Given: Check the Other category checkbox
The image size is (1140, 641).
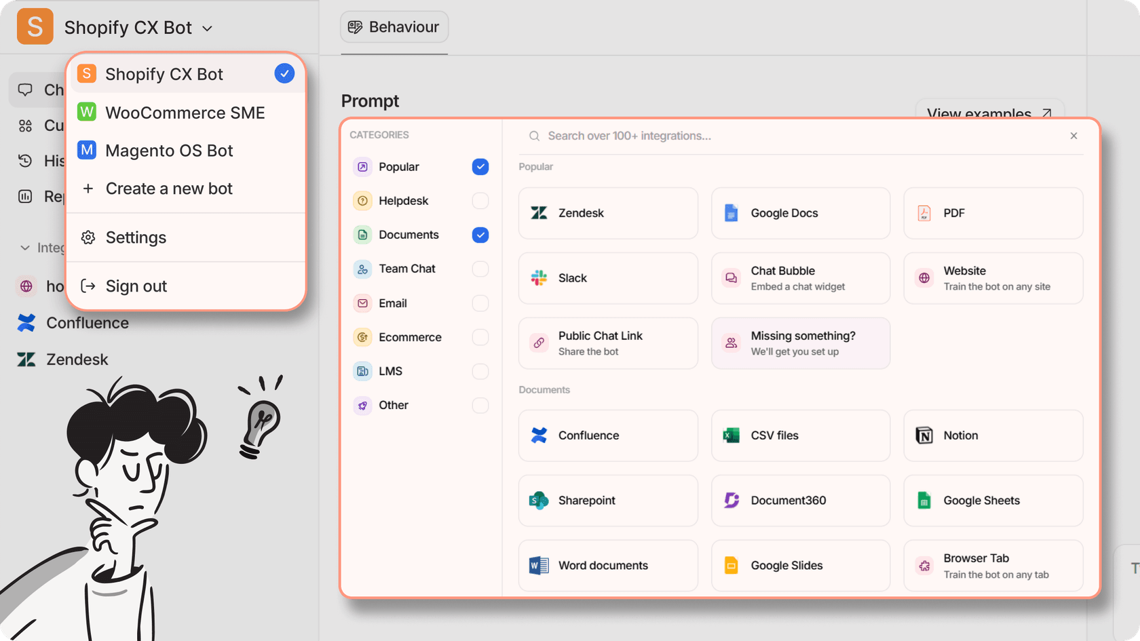Looking at the screenshot, I should pos(480,406).
